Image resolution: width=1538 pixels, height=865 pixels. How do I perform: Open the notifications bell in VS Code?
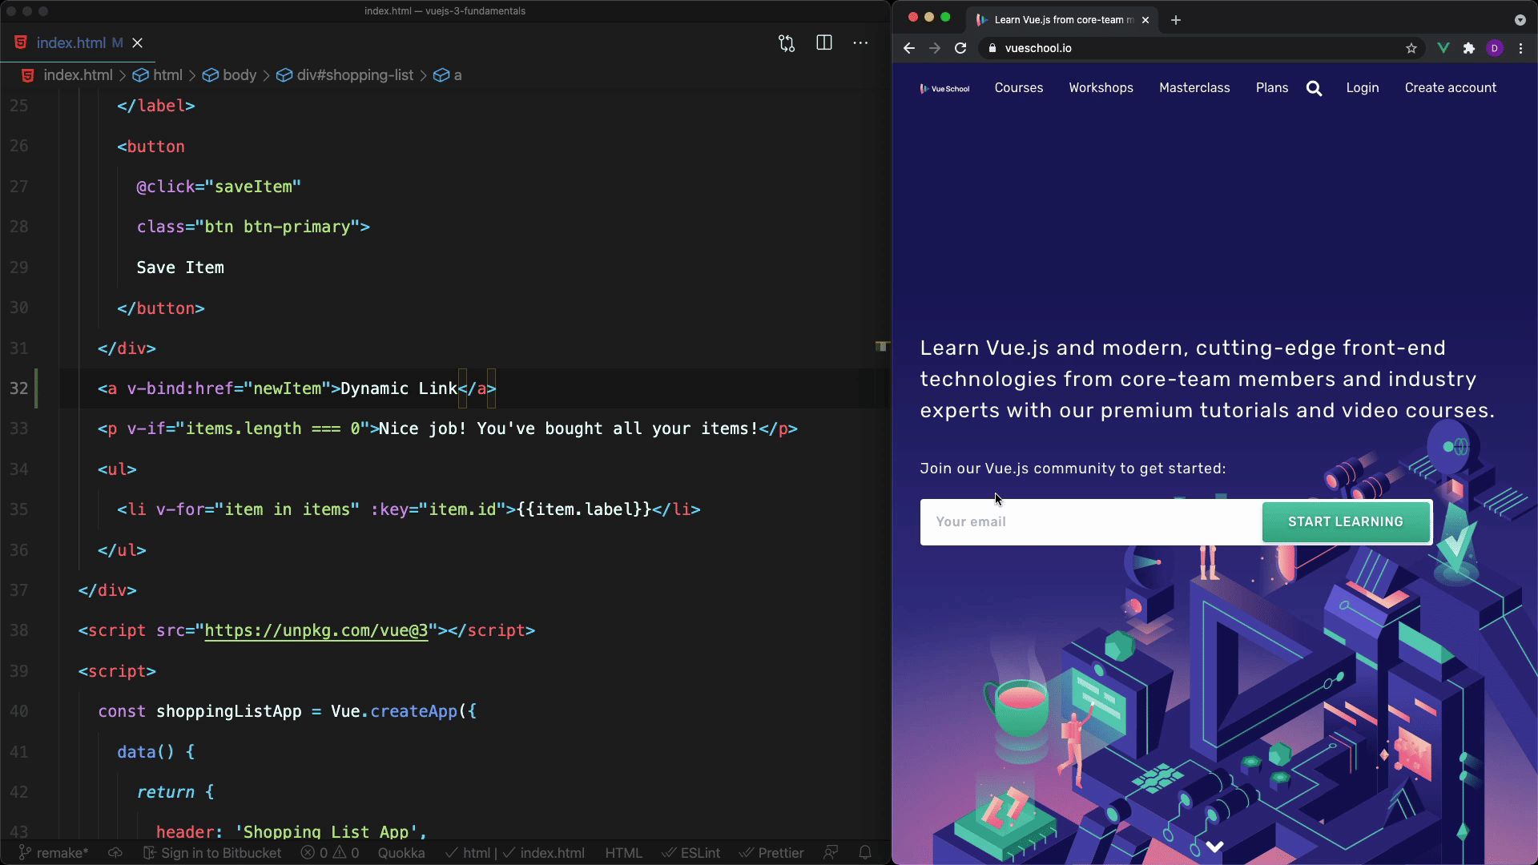point(865,853)
